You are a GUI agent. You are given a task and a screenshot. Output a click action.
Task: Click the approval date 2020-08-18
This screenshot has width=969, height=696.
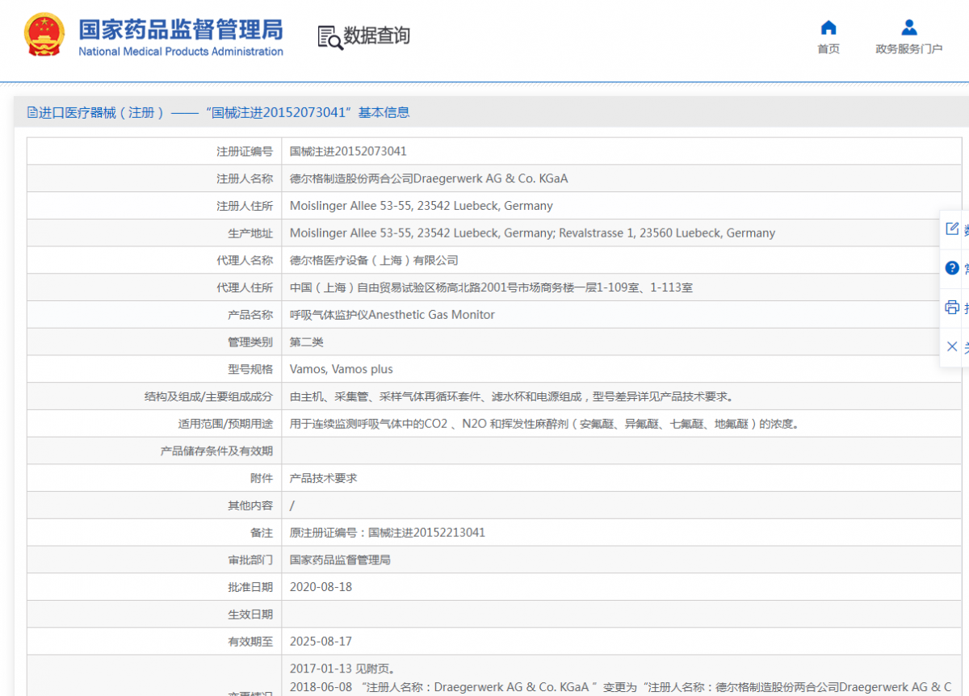click(321, 587)
